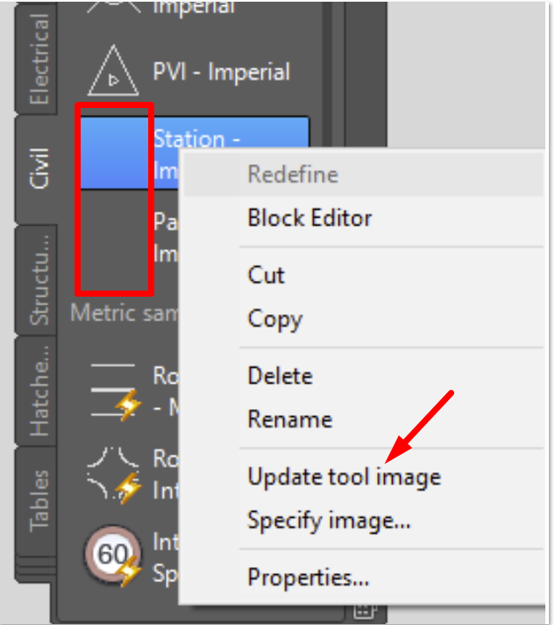The width and height of the screenshot is (555, 625).
Task: Select the Civil palette tab
Action: click(x=39, y=169)
